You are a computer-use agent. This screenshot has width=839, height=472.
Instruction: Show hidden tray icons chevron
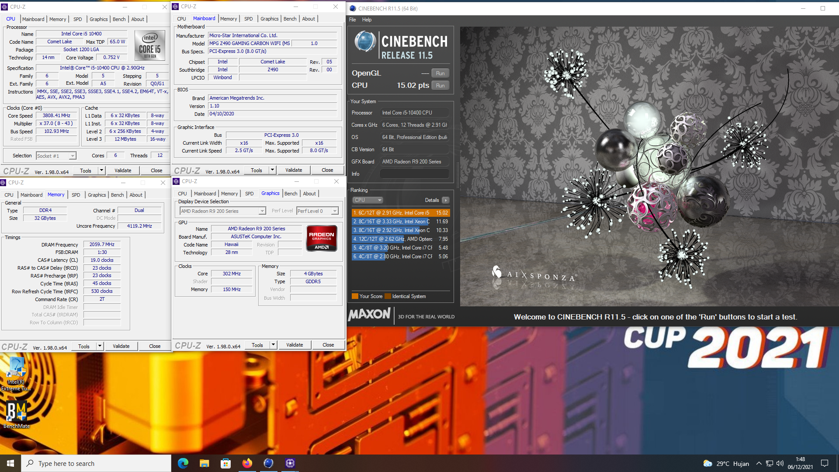pos(759,463)
